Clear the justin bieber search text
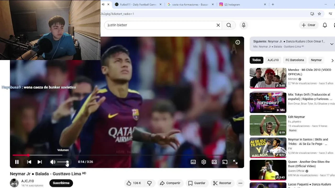The height and width of the screenshot is (188, 335). coord(218,25)
